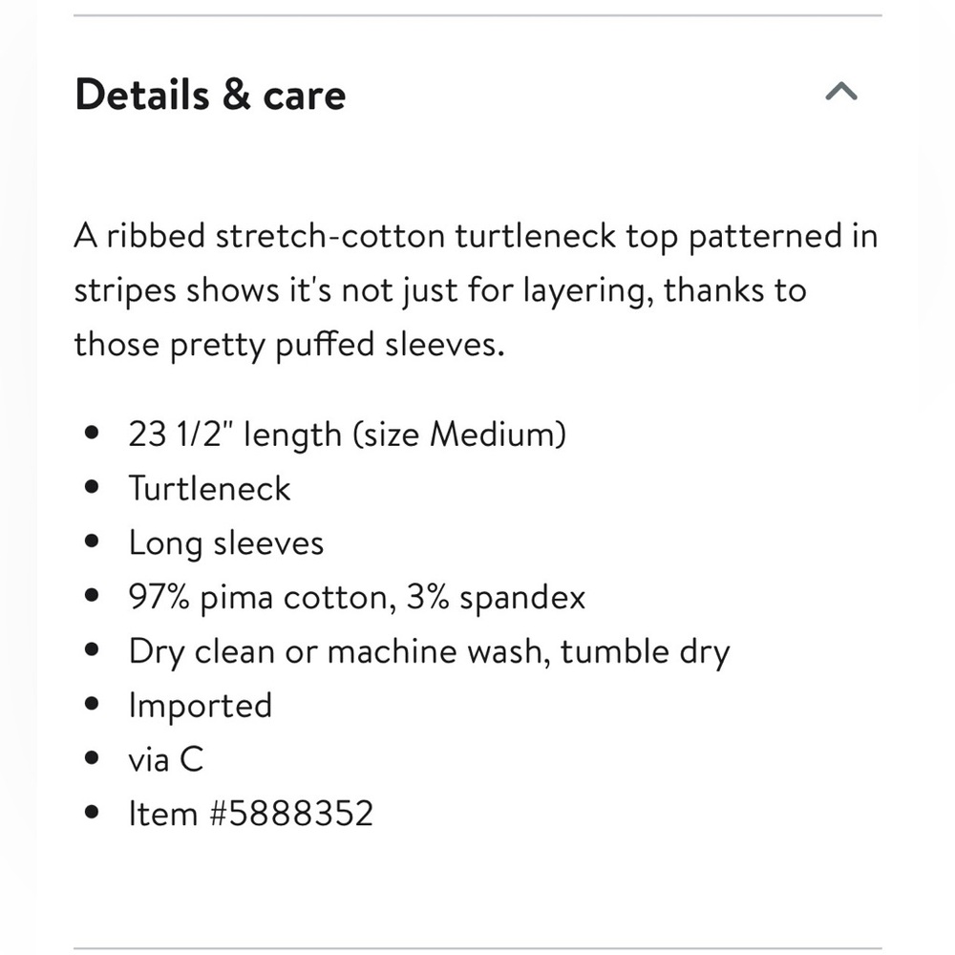Click the bullet dot before Imported
Screen dimensions: 955x955
coord(92,706)
